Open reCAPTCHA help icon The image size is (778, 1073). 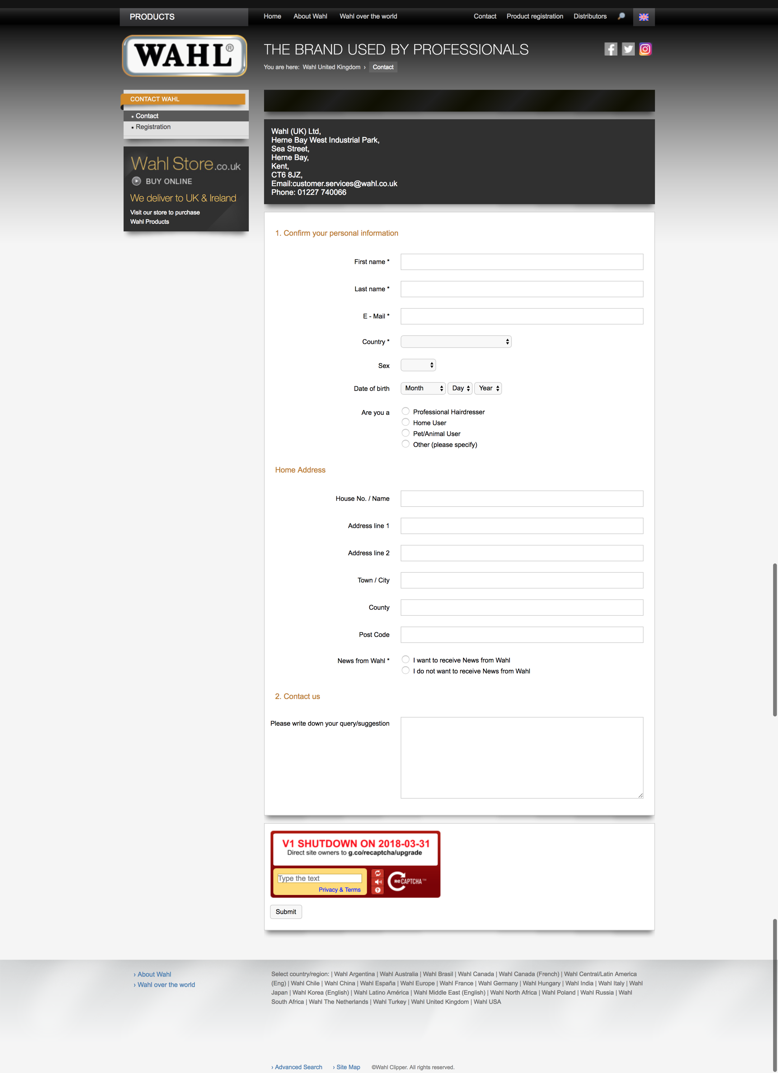coord(378,890)
